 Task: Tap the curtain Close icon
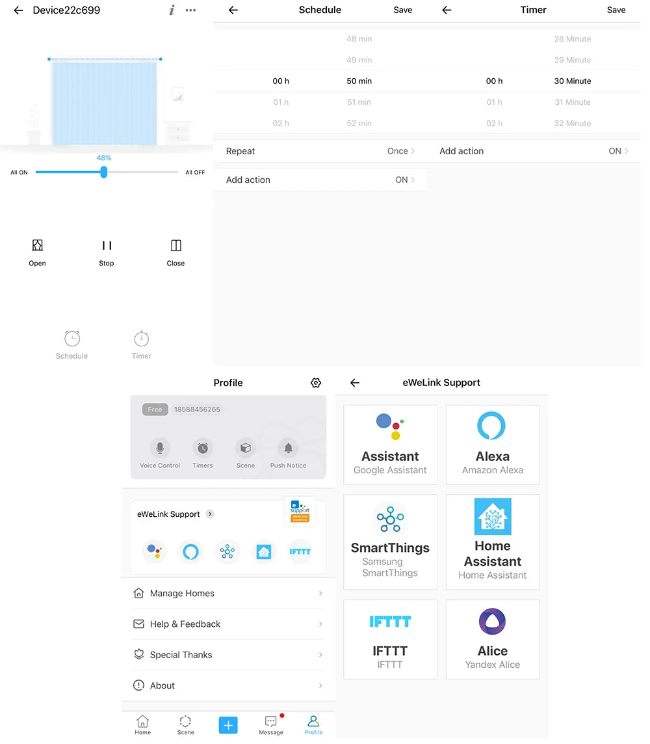coord(175,245)
